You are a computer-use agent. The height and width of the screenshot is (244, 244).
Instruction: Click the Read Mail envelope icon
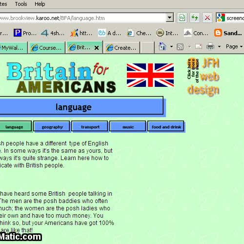pos(199,47)
